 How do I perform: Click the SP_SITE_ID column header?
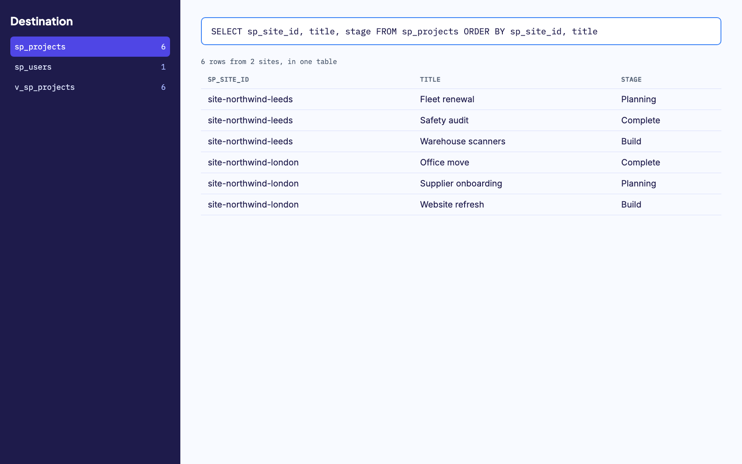click(x=228, y=79)
